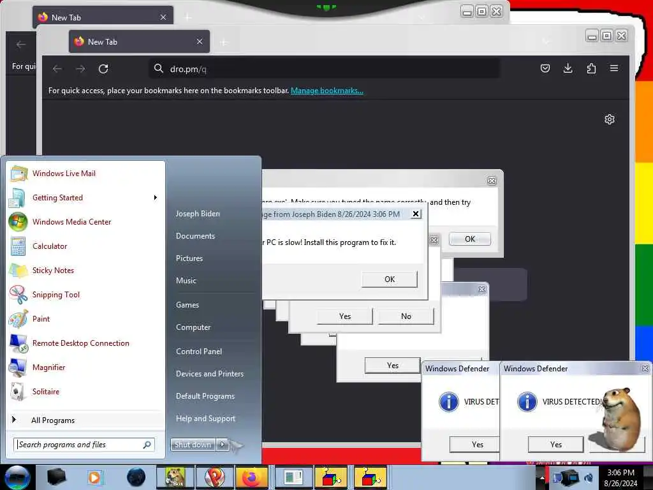Click the Shut down button
The height and width of the screenshot is (490, 653).
click(193, 445)
